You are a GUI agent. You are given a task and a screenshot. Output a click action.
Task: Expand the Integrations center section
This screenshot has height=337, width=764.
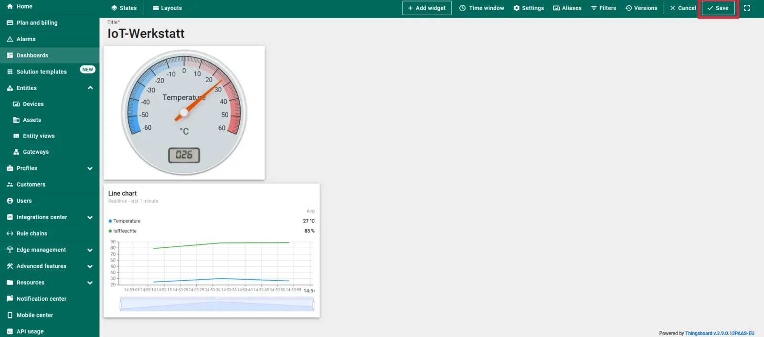[90, 217]
